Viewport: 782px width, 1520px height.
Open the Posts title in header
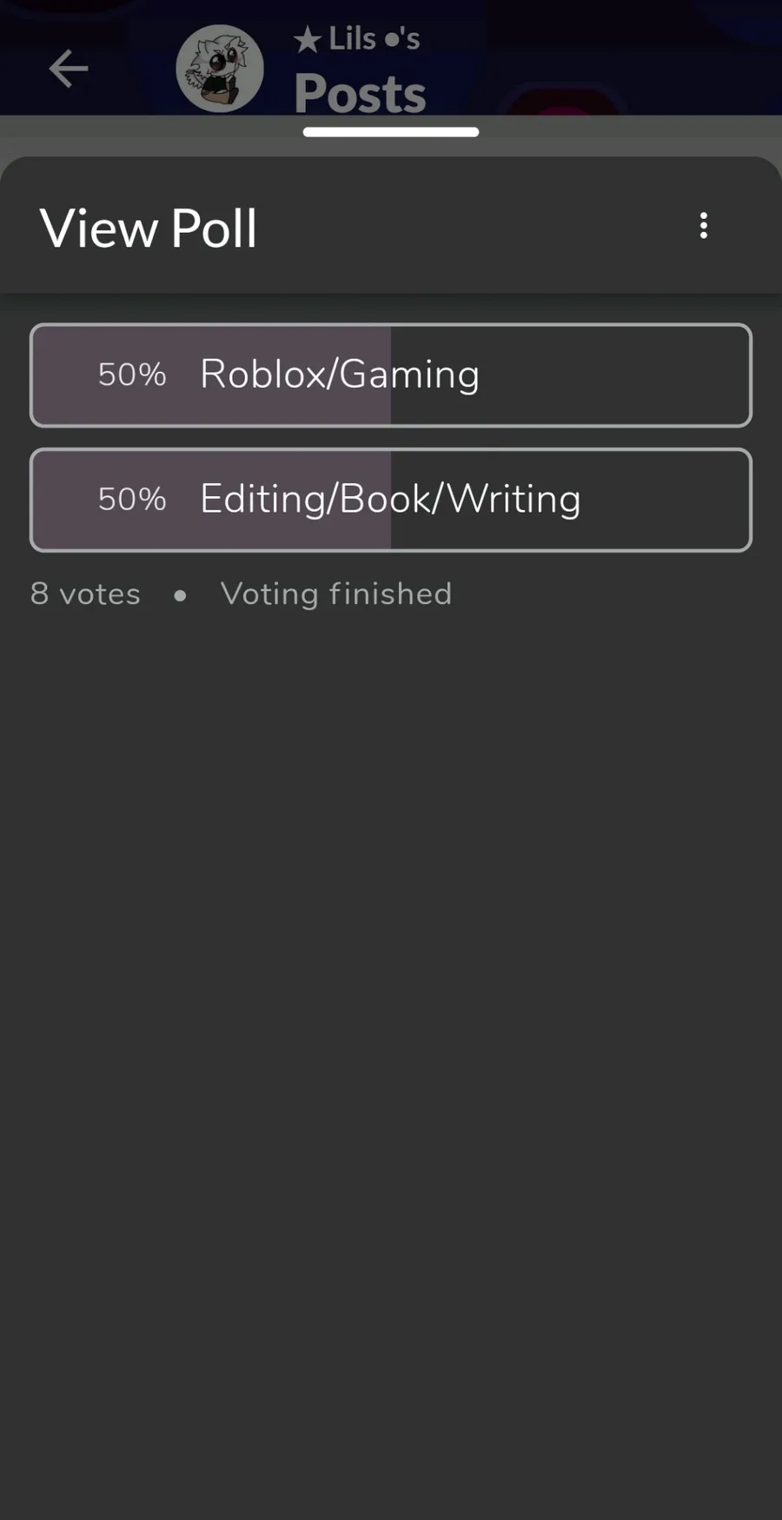[x=360, y=93]
